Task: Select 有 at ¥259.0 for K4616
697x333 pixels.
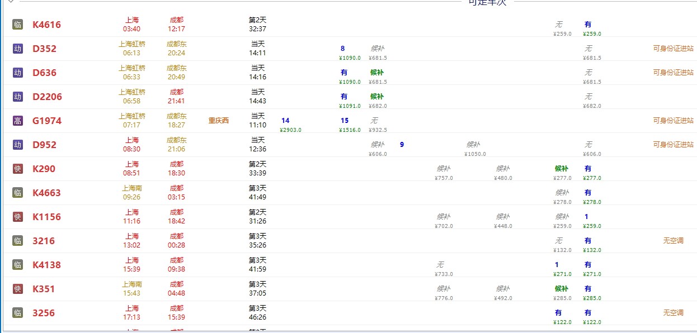Action: (x=588, y=25)
